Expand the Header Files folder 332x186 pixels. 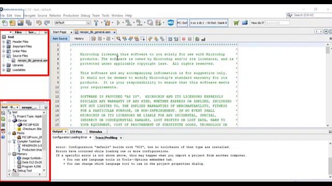coord(4,42)
